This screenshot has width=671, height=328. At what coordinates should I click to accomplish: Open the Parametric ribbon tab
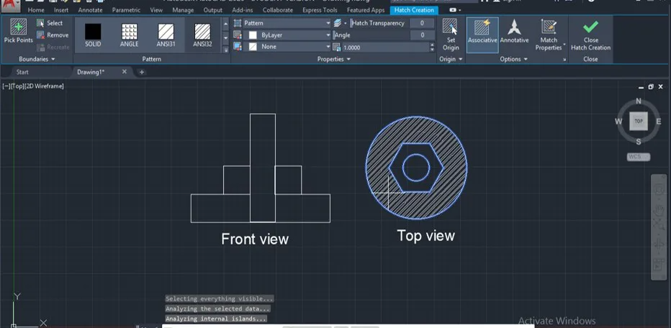(x=126, y=10)
